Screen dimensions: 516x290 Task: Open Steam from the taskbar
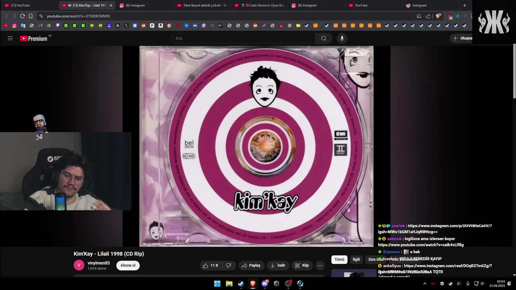241,284
